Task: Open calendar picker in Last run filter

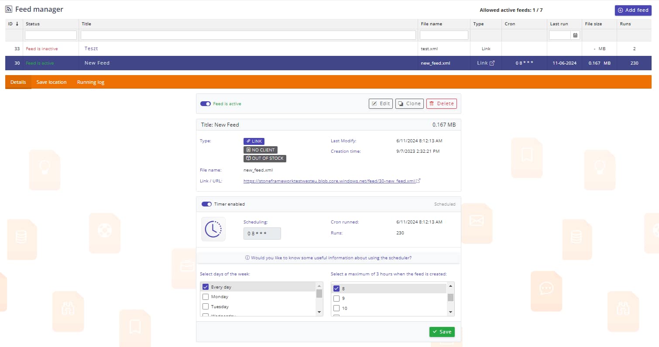Action: 575,35
